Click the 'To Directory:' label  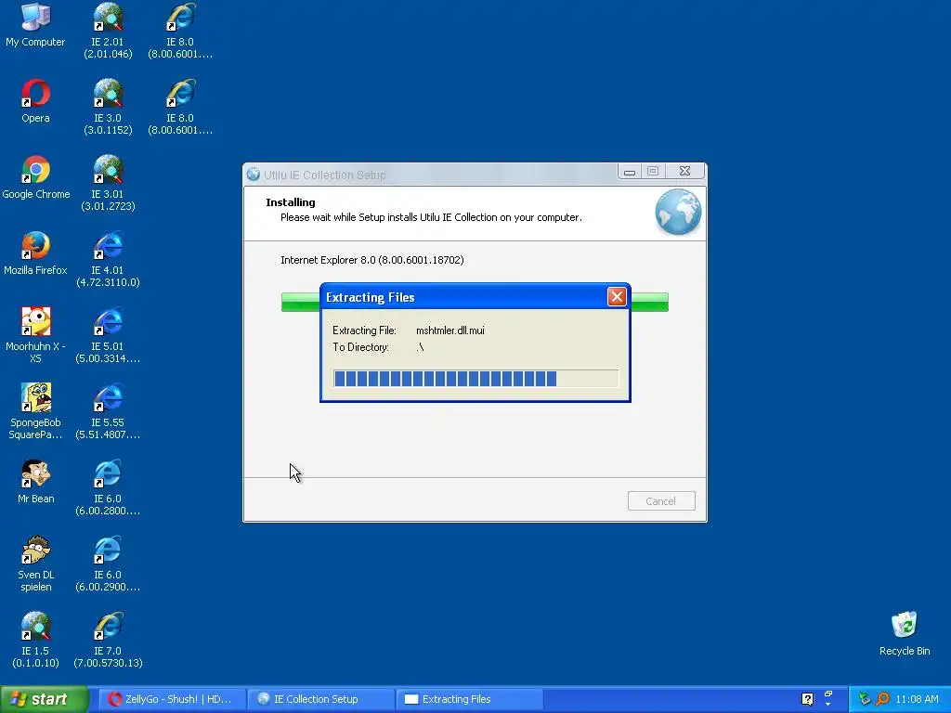tap(360, 347)
